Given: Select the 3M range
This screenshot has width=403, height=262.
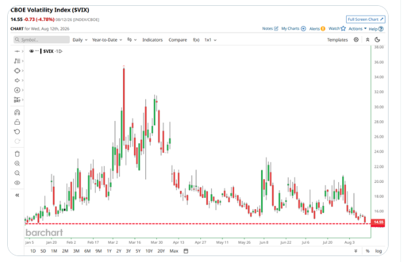Looking at the screenshot, I should click(x=76, y=251).
